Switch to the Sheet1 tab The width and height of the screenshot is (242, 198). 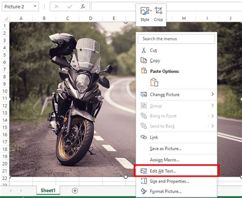(48, 190)
